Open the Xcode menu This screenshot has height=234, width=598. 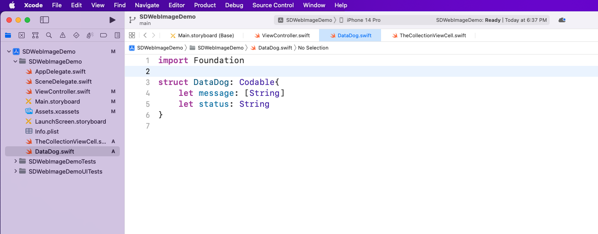(x=33, y=5)
